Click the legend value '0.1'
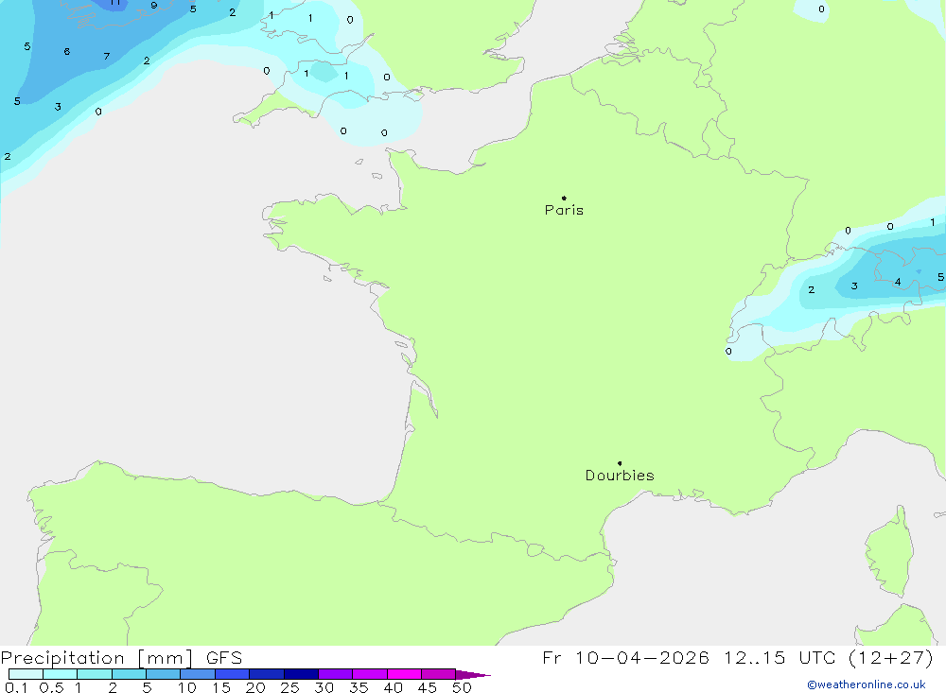 pos(16,687)
